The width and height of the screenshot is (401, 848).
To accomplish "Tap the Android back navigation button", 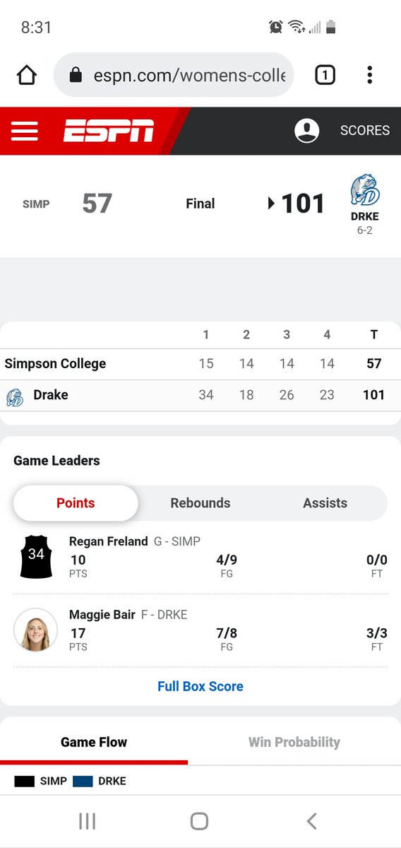I will [312, 820].
